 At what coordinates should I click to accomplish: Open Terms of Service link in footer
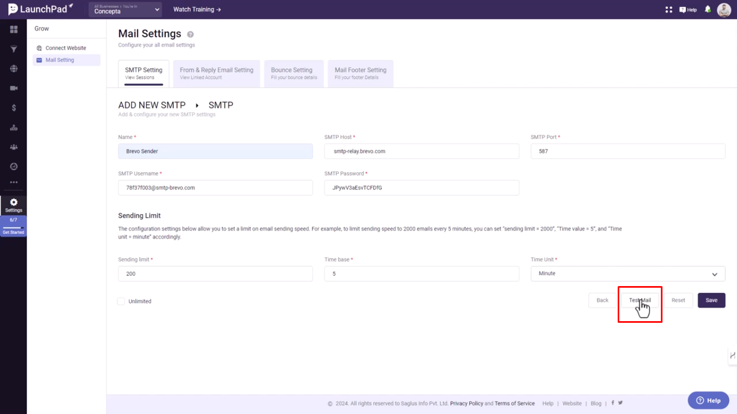[x=515, y=403]
